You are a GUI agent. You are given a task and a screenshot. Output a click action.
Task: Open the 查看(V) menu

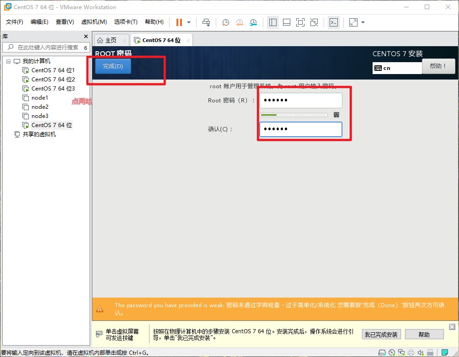65,22
